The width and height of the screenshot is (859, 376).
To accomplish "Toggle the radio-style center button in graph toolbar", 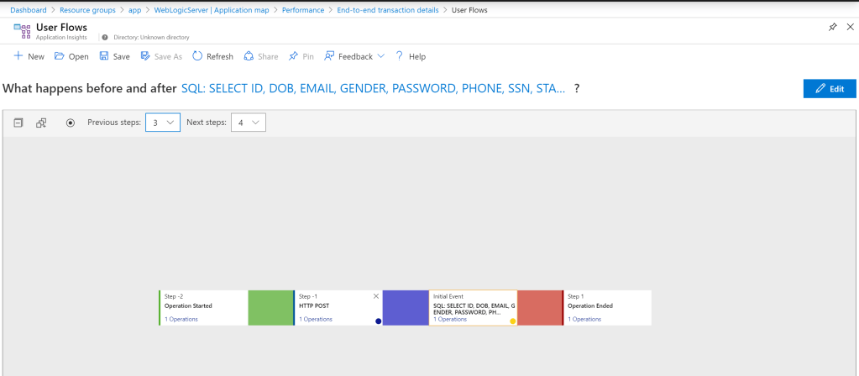I will coord(71,123).
